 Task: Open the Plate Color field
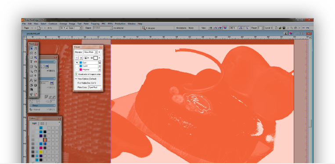point(94,87)
